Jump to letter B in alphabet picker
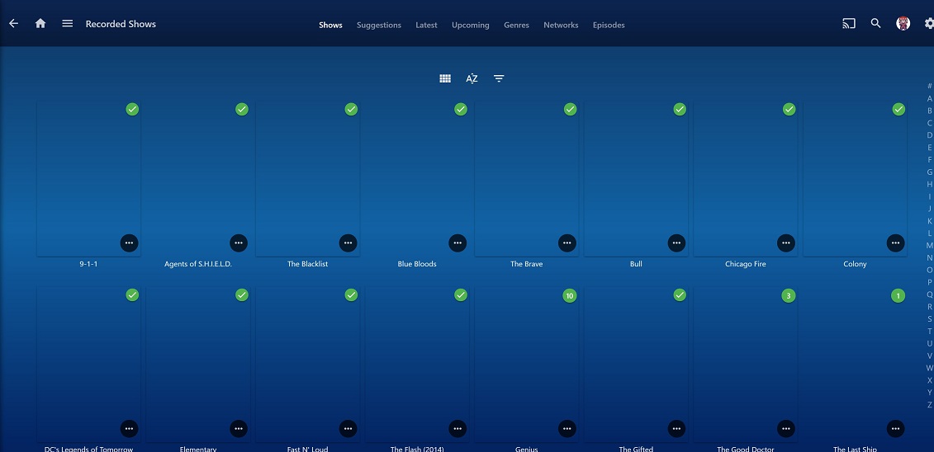The height and width of the screenshot is (452, 934). [x=929, y=111]
